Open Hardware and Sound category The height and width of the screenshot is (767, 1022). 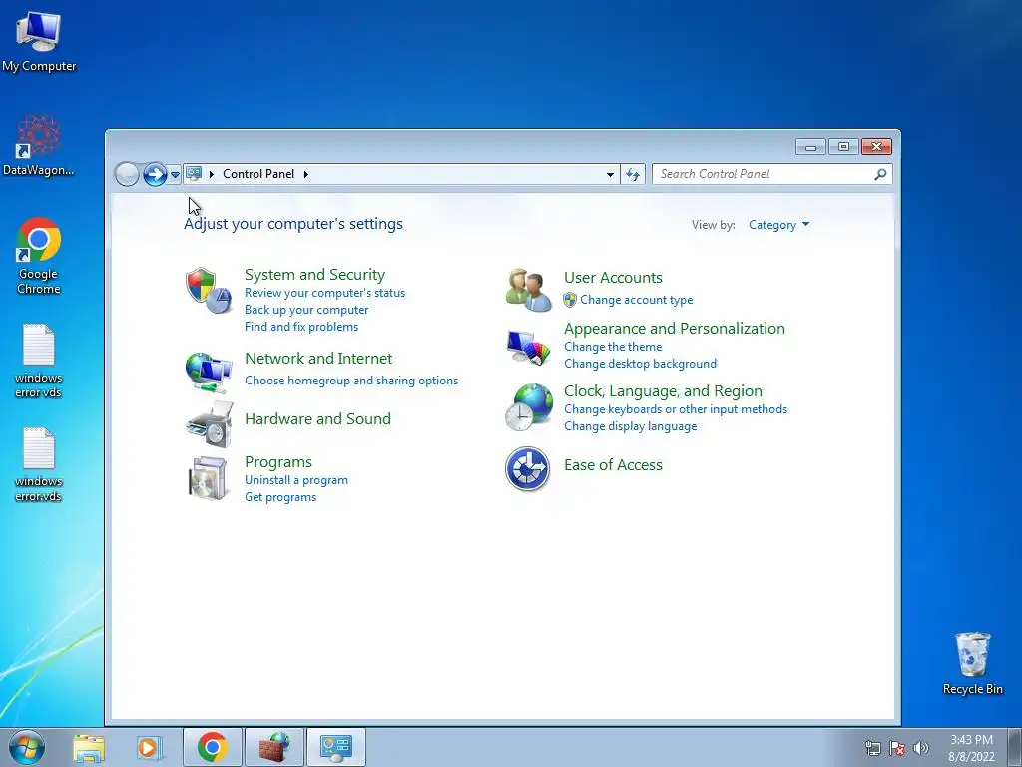(x=317, y=418)
